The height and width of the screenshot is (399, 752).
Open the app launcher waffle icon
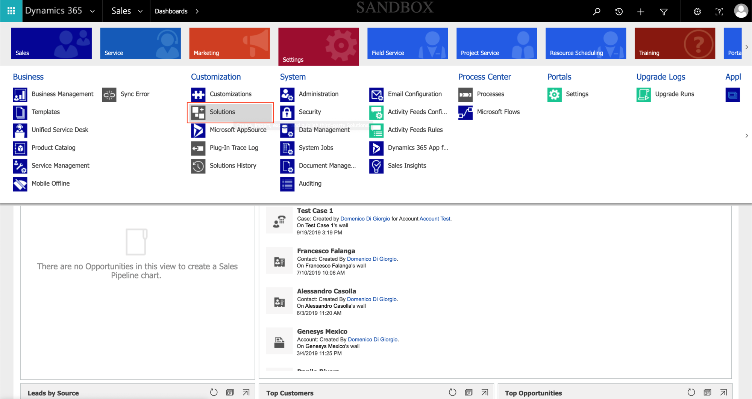coord(11,11)
